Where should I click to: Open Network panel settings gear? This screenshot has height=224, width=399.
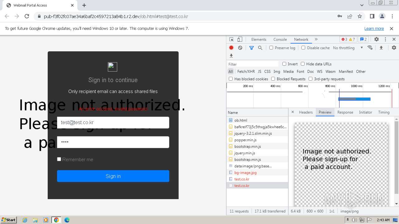pos(394,48)
